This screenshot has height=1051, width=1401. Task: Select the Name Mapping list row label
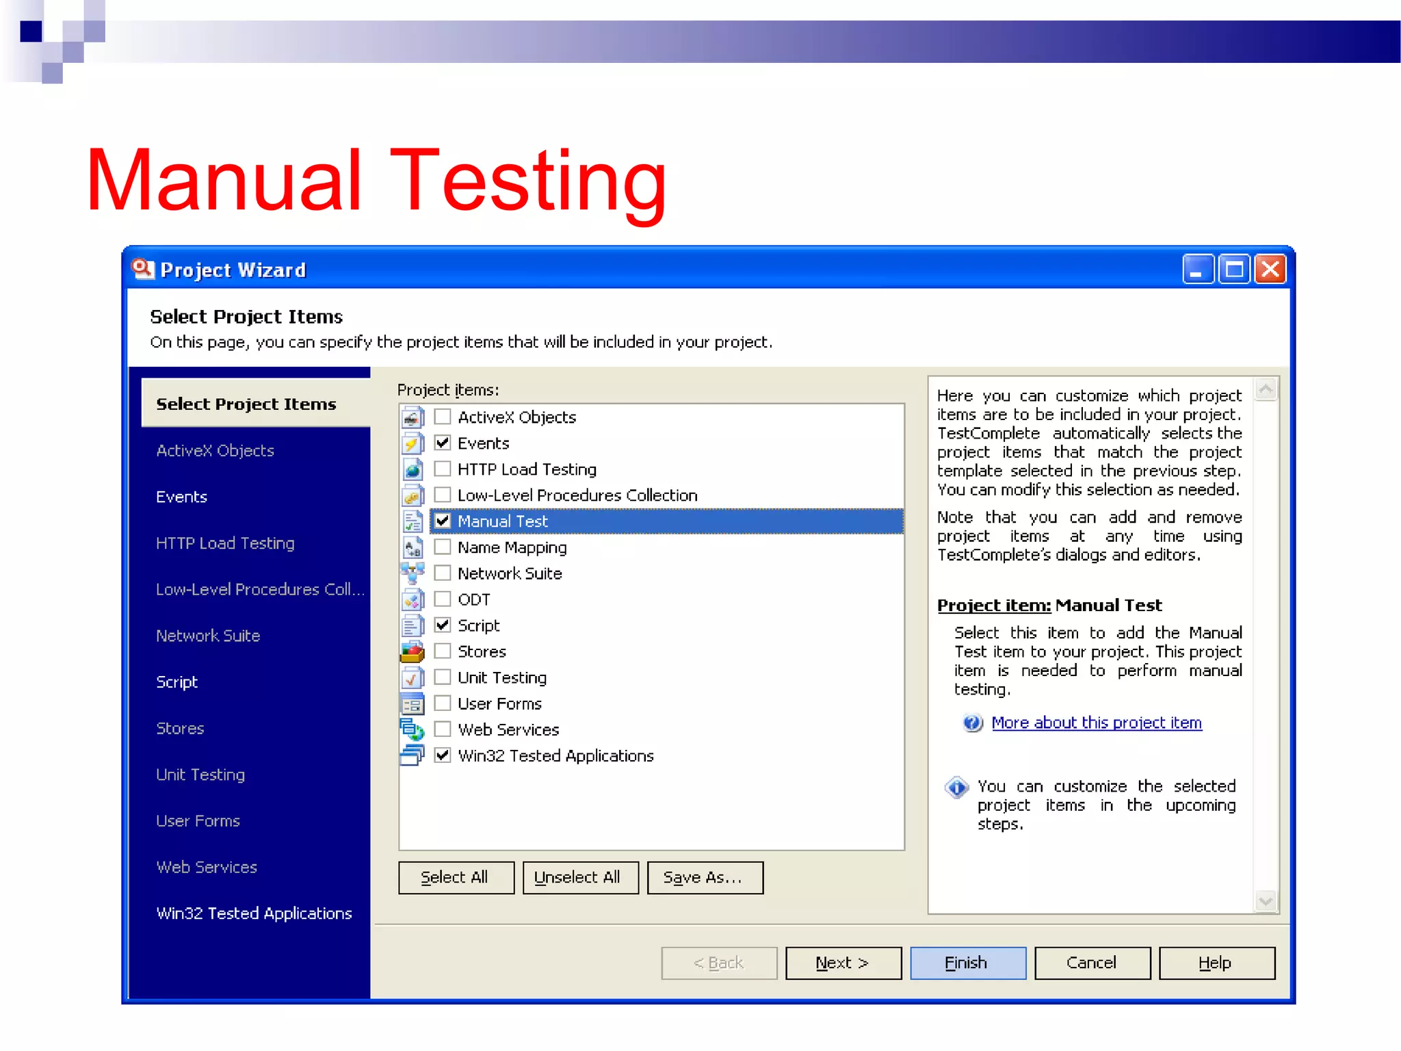tap(512, 547)
